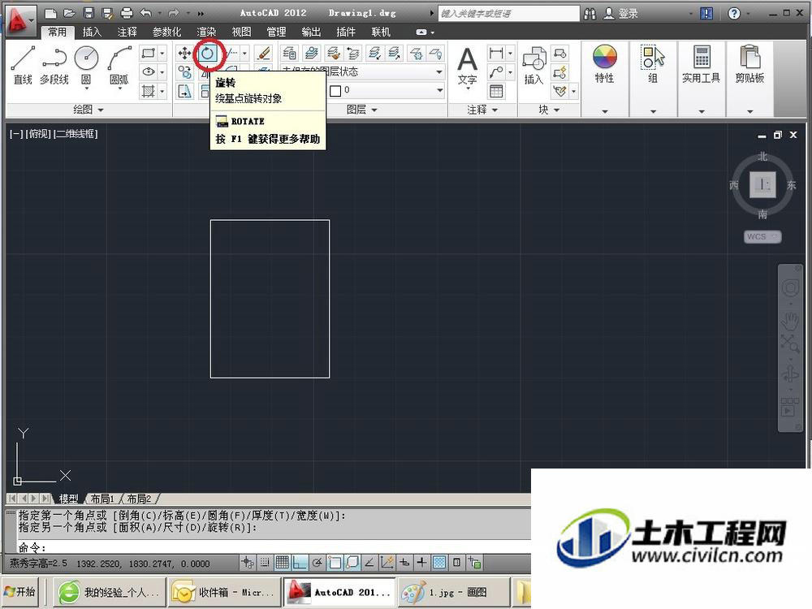Open the Layer Properties manager icon
Image resolution: width=812 pixels, height=609 pixels.
tap(290, 53)
